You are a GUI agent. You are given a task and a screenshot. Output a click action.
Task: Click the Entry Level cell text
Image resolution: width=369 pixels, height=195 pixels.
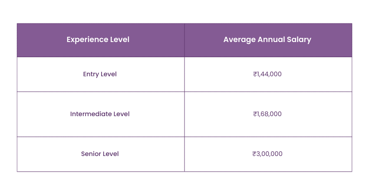coord(100,74)
